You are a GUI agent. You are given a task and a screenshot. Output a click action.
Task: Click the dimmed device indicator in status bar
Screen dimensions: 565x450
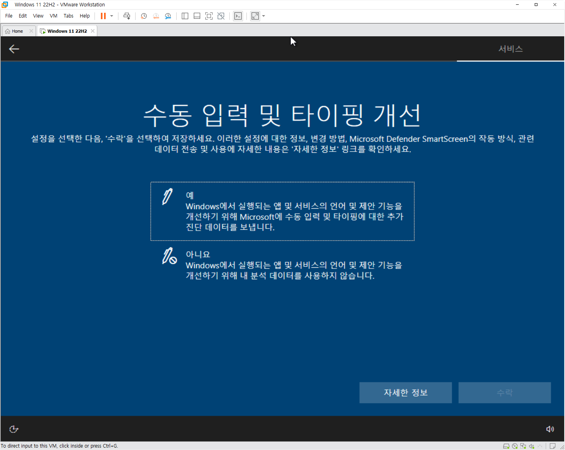tap(540, 446)
